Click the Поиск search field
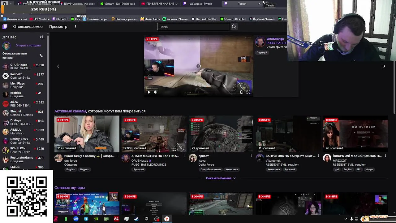Image resolution: width=396 pixels, height=223 pixels. pos(193,27)
